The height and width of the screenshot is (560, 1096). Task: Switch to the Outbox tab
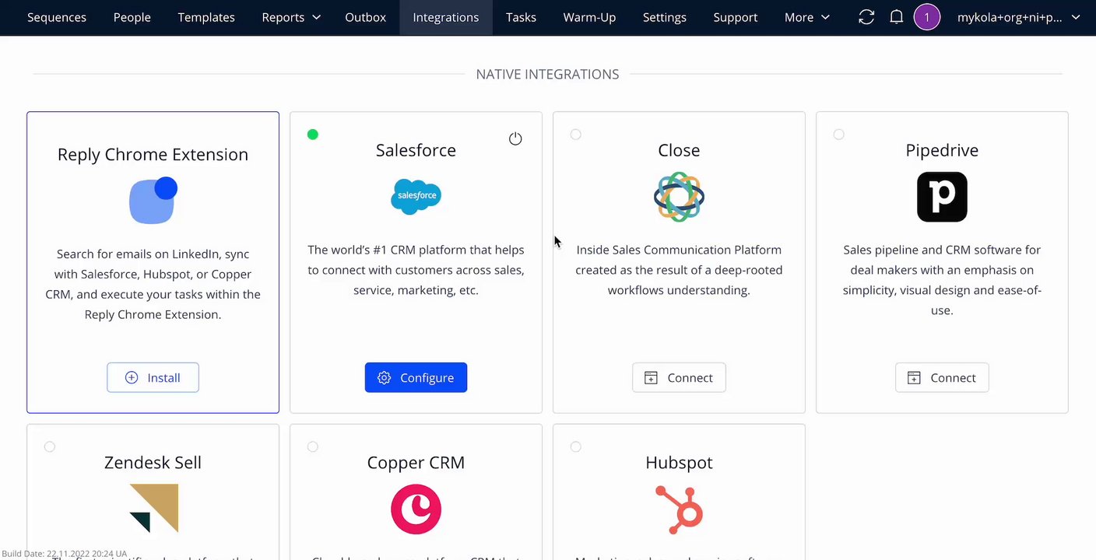[x=365, y=17]
